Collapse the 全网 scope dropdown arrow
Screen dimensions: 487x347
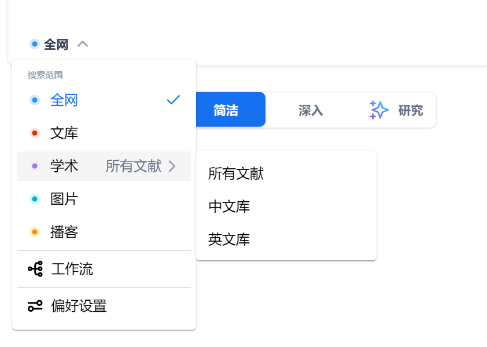(83, 44)
